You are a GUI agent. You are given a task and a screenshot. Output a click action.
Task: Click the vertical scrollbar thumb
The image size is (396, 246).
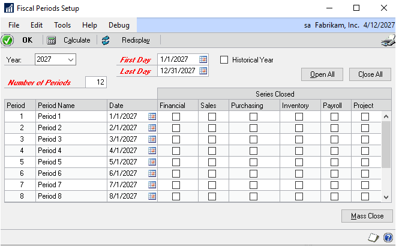[x=386, y=145]
